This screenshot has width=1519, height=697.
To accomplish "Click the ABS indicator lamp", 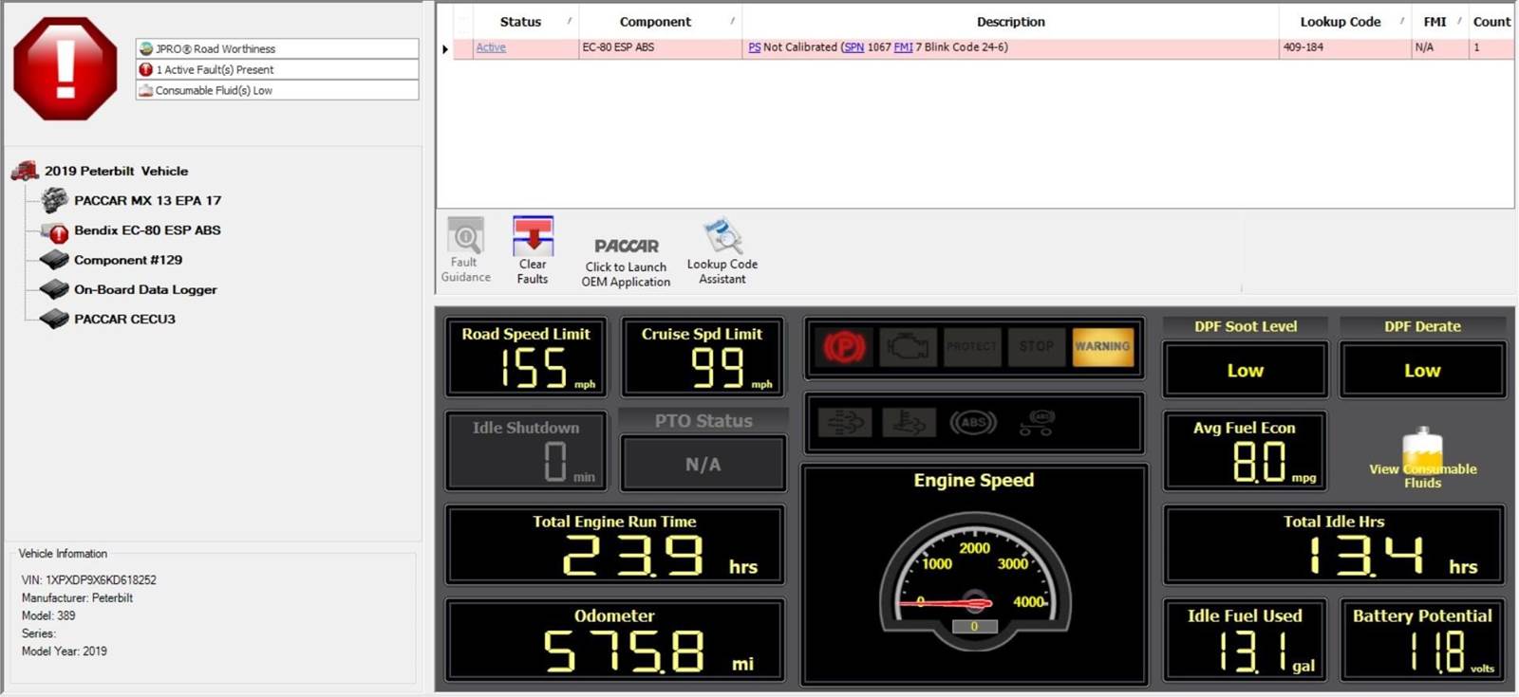I will tap(973, 423).
